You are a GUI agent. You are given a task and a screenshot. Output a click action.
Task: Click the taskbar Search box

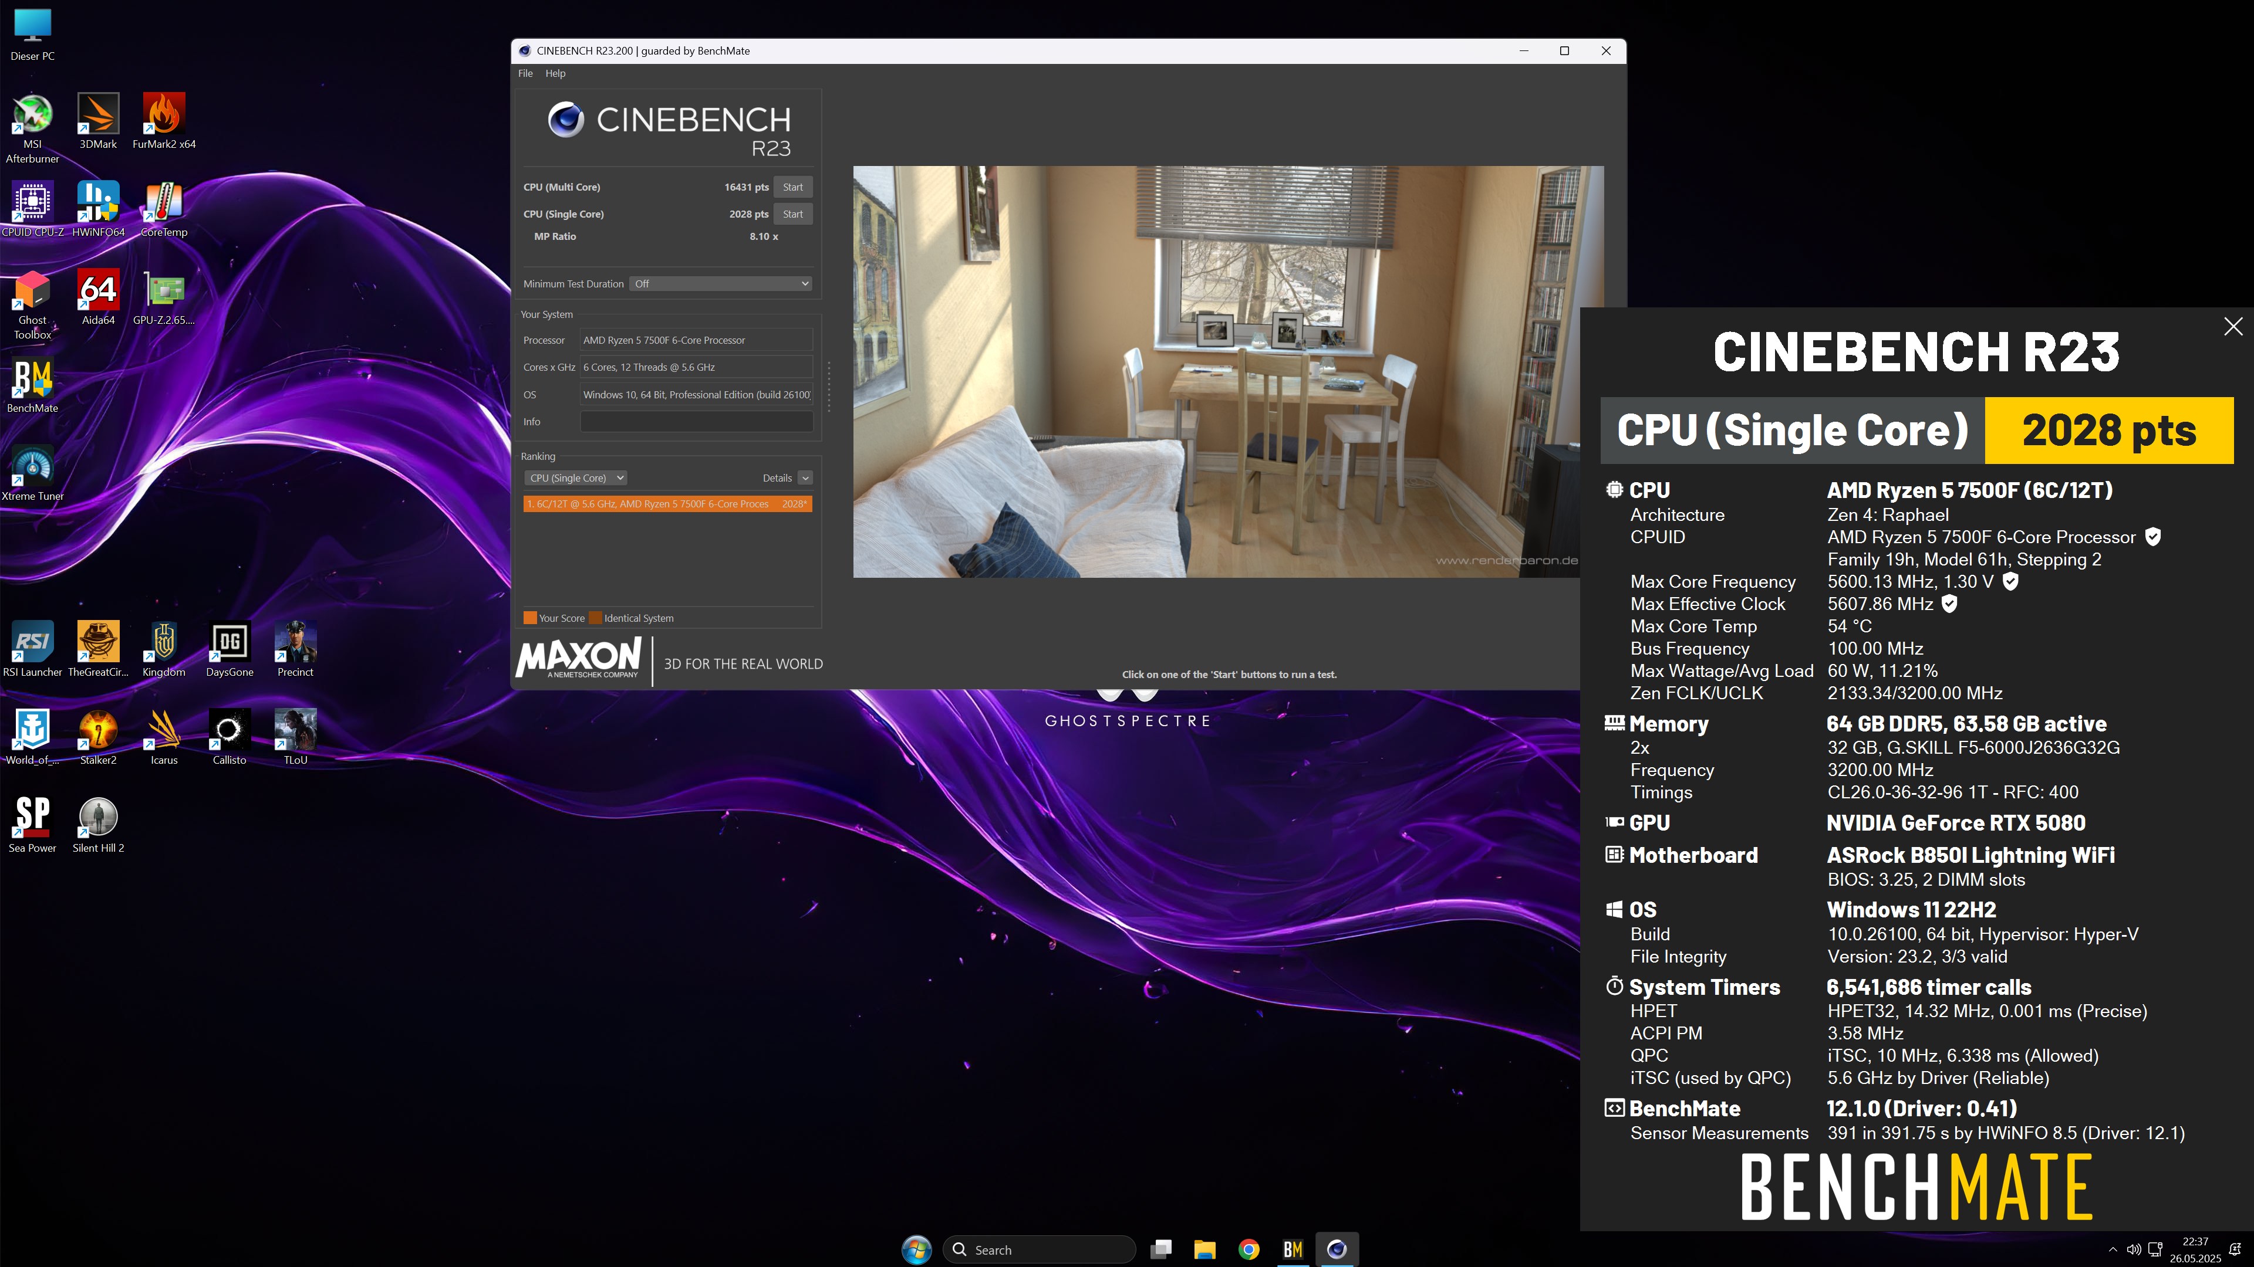pyautogui.click(x=1040, y=1249)
